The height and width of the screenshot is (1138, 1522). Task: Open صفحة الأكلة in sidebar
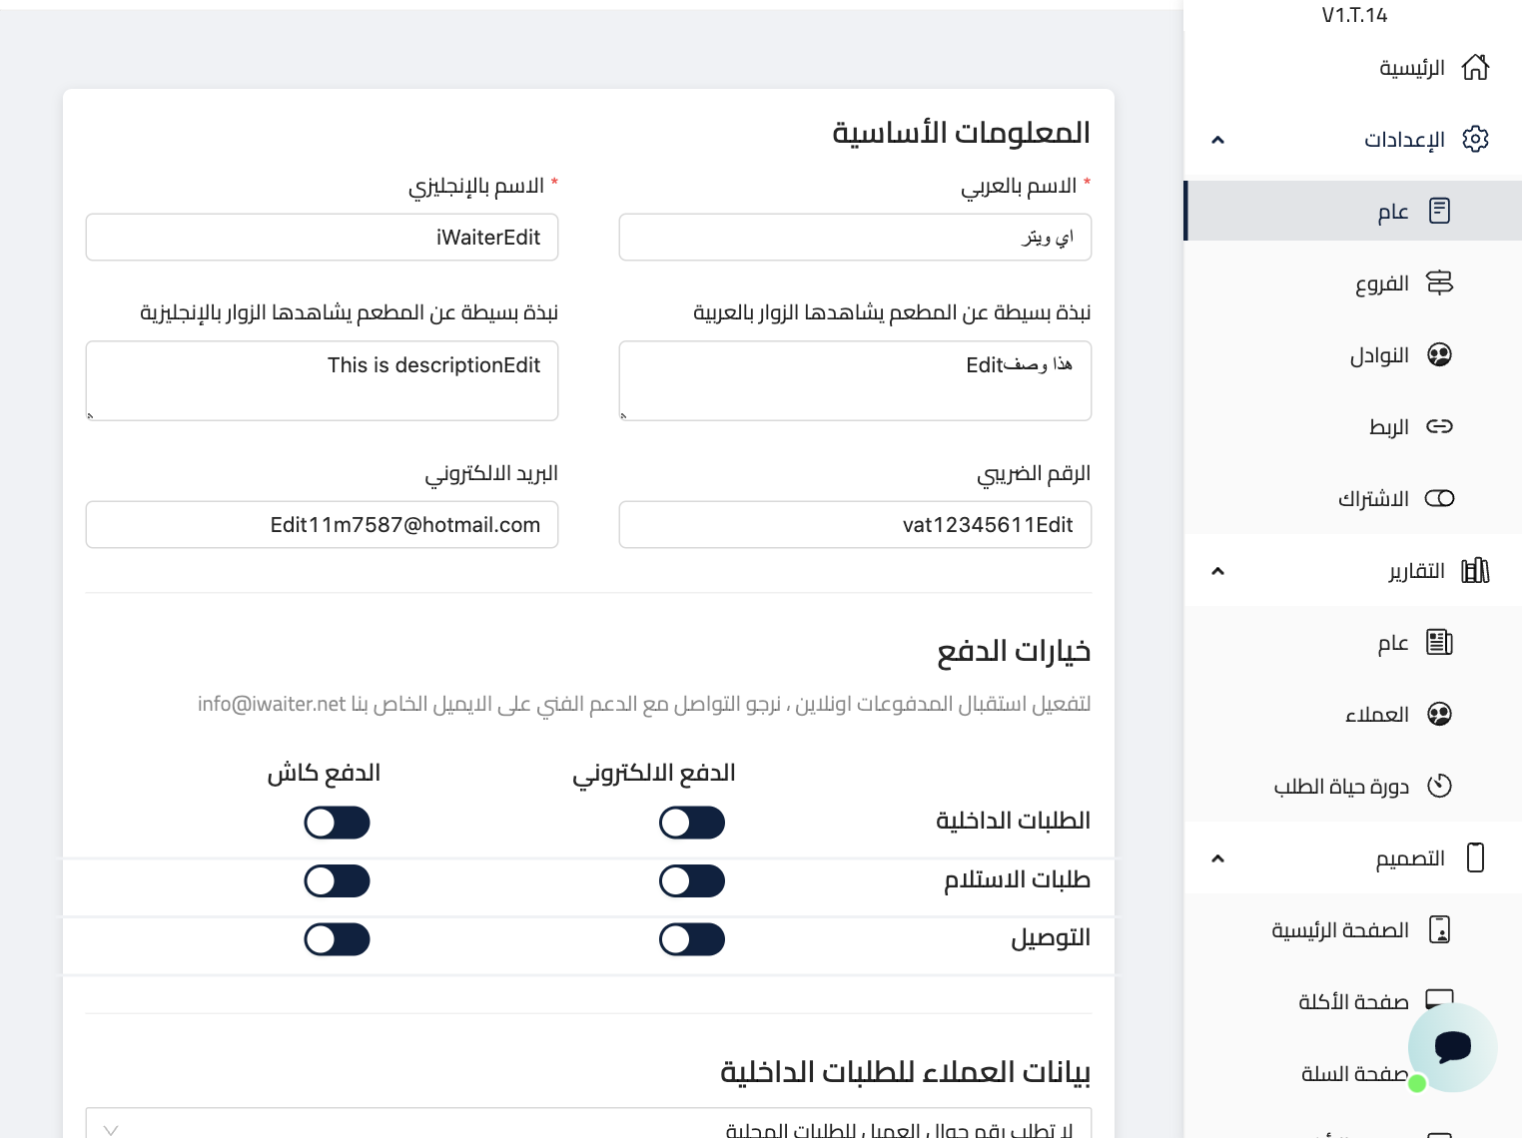pyautogui.click(x=1352, y=1001)
